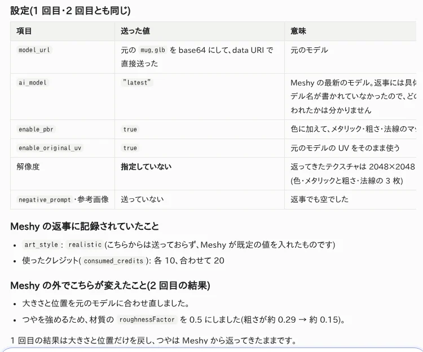Screen dimensions: 423x352
Task: Click the text 返ってきたテクスチャは 2048×2048
Action: coord(352,167)
